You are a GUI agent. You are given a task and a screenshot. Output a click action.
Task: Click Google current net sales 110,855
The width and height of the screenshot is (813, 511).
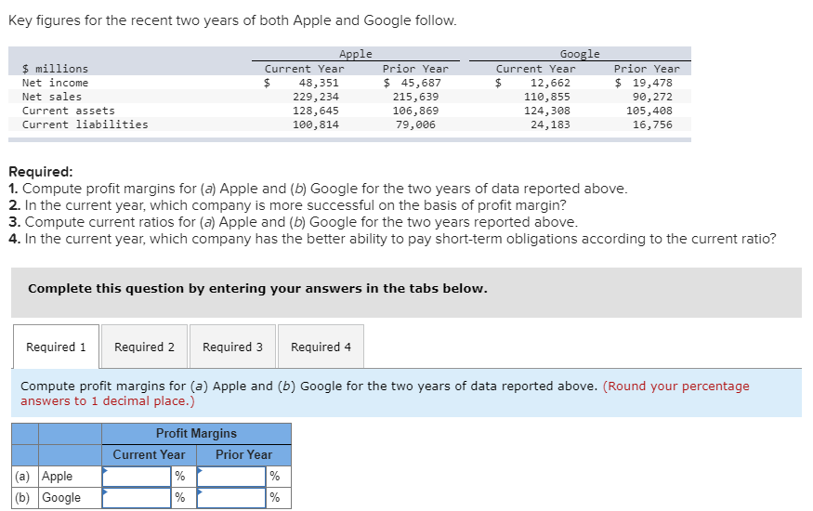click(547, 97)
